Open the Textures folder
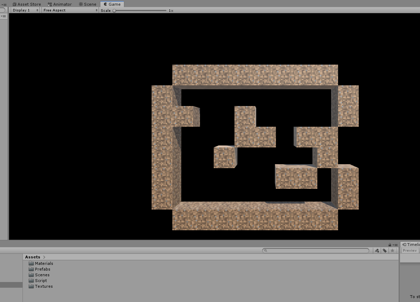Screen dimensions: 420x302 click(44, 286)
